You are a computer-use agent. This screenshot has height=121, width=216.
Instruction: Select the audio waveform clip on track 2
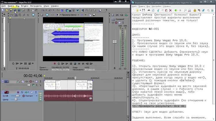click(68, 96)
